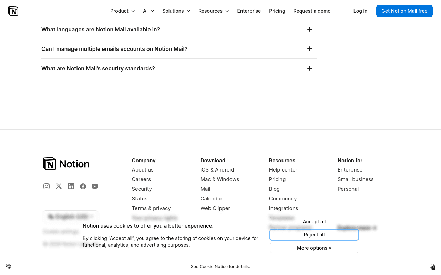Open iOS & Android download link
Viewport: 441px width, 275px height.
217,170
